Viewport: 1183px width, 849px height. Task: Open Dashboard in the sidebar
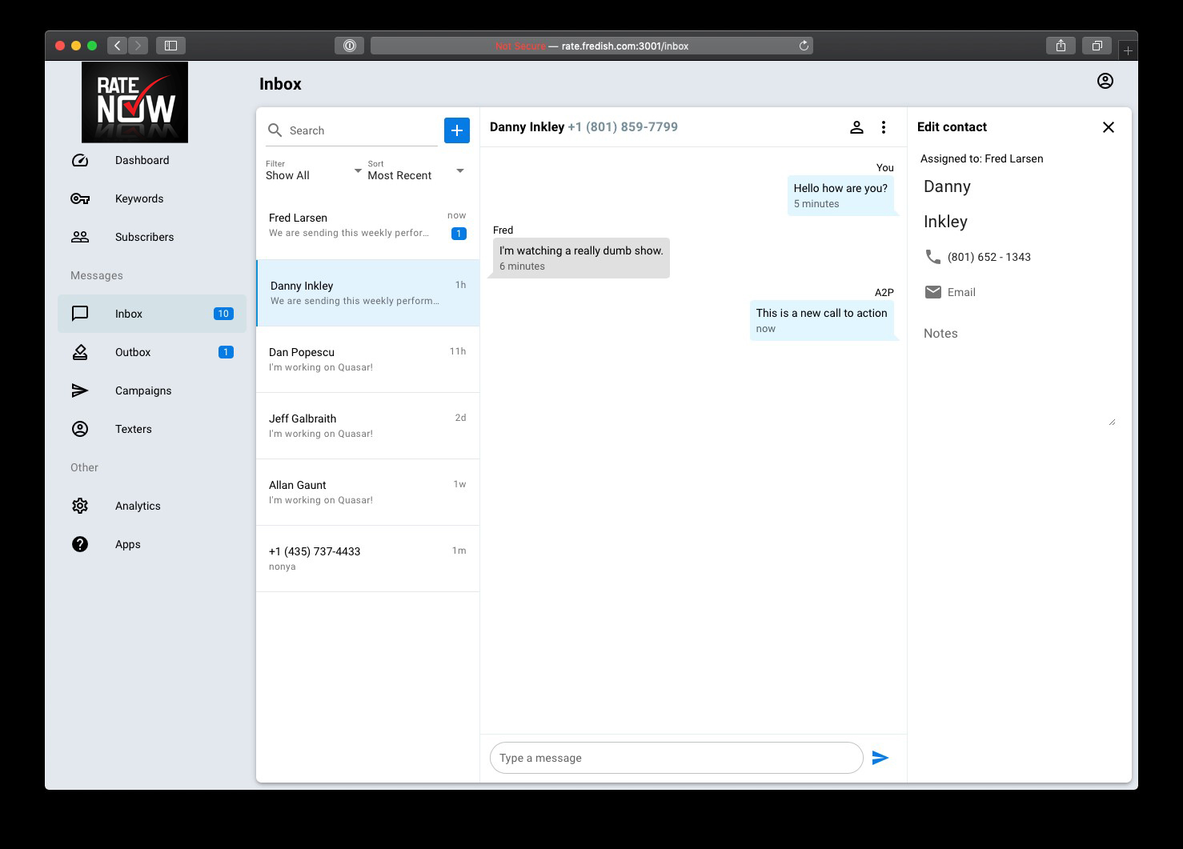point(152,160)
